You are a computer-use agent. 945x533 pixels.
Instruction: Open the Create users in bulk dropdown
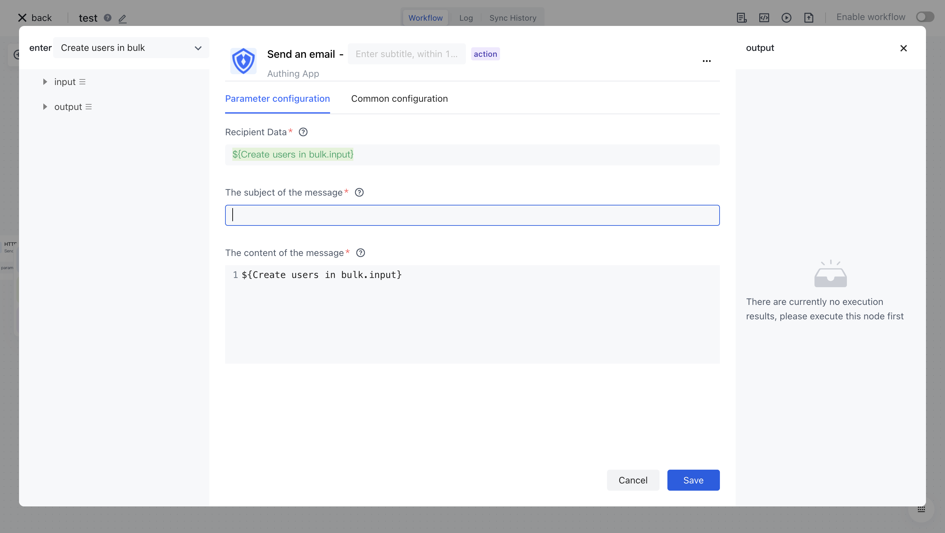click(131, 48)
